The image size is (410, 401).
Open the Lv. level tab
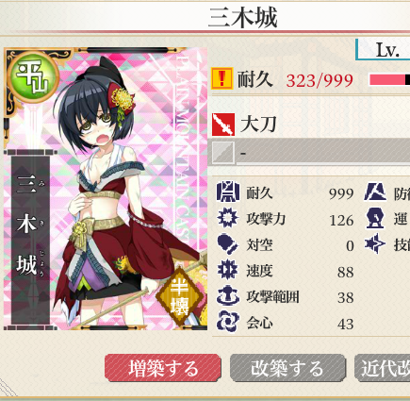point(384,49)
